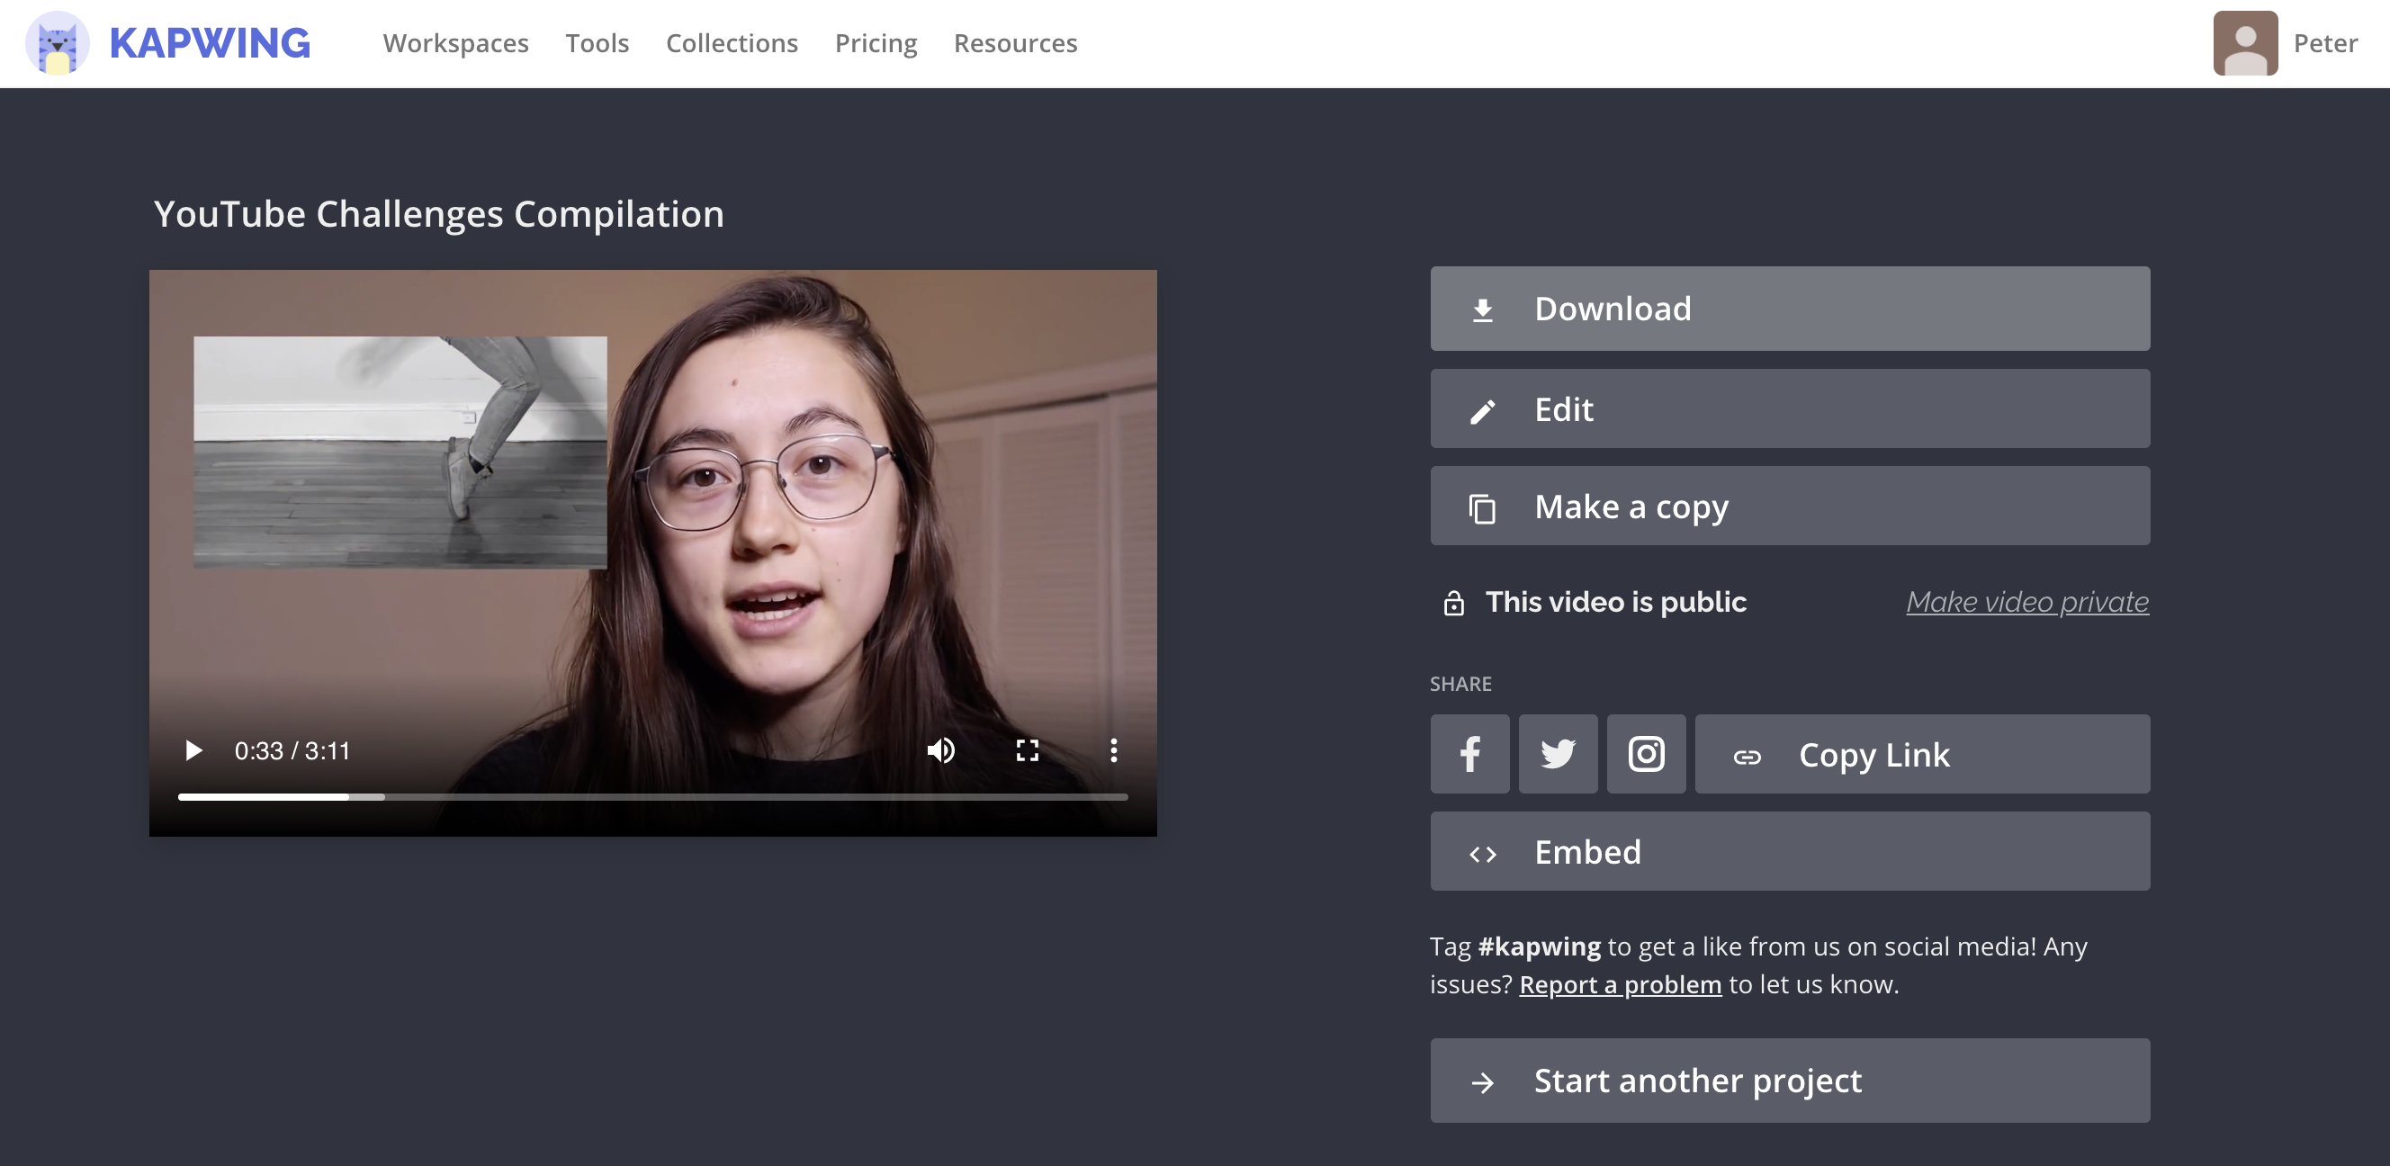Start another project
This screenshot has width=2390, height=1166.
coord(1789,1081)
